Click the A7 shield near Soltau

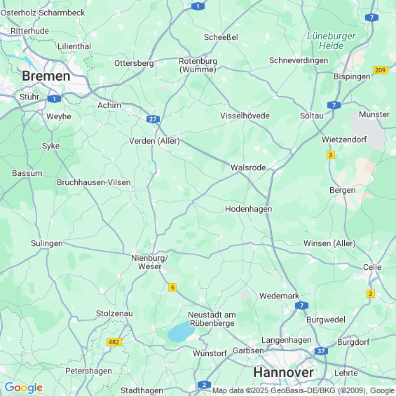pyautogui.click(x=334, y=105)
